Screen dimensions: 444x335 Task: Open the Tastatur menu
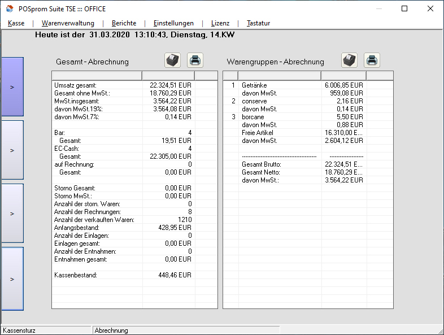pos(258,23)
